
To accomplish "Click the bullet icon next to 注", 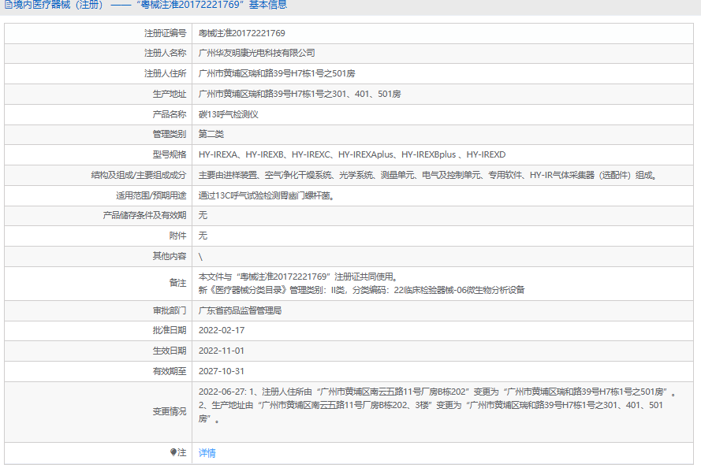I will pos(173,452).
